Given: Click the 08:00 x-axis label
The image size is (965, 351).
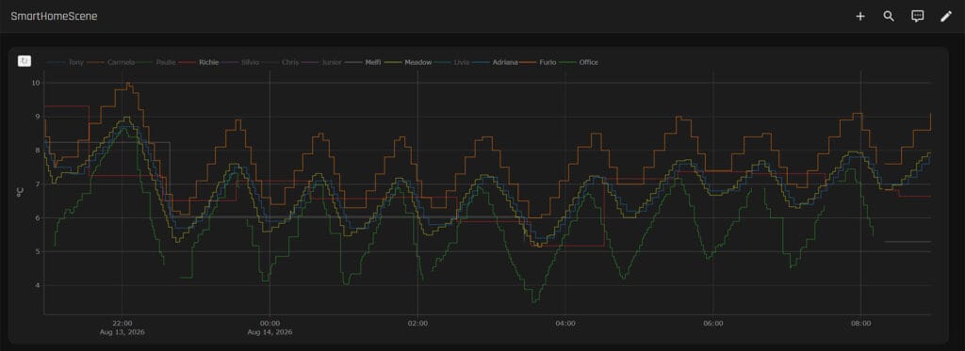Looking at the screenshot, I should tap(860, 324).
